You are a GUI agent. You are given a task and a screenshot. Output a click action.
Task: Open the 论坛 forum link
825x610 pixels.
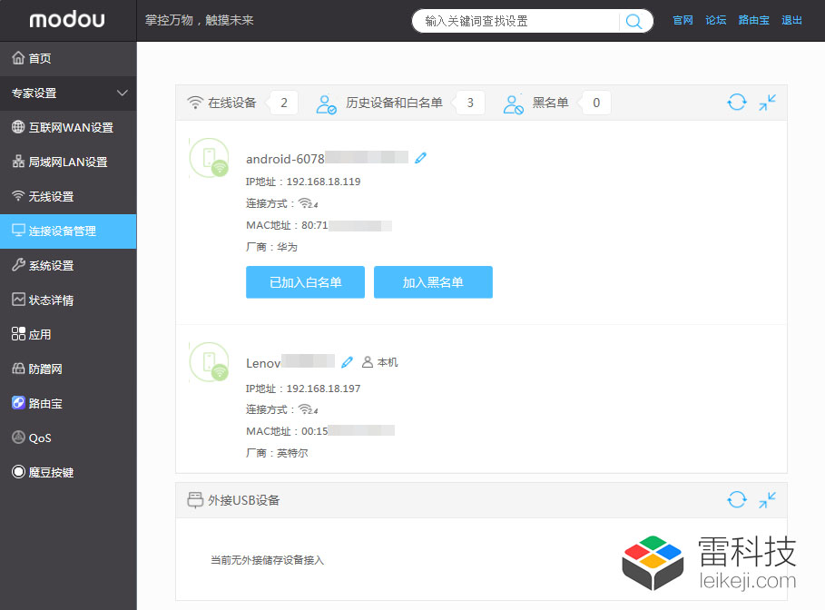tap(716, 20)
